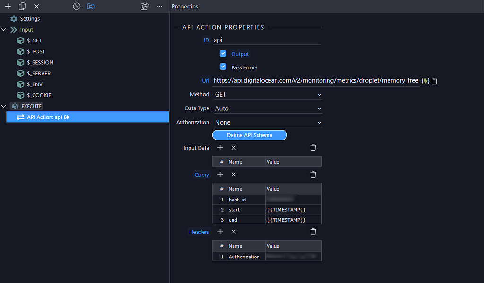Open the Method dropdown
This screenshot has height=283, width=484.
tap(268, 94)
